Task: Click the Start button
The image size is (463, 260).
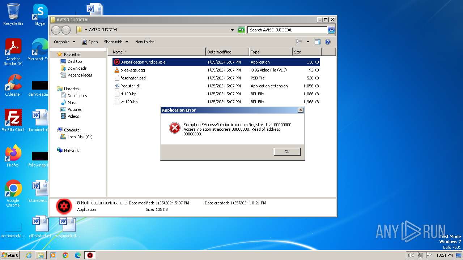Action: [x=10, y=255]
